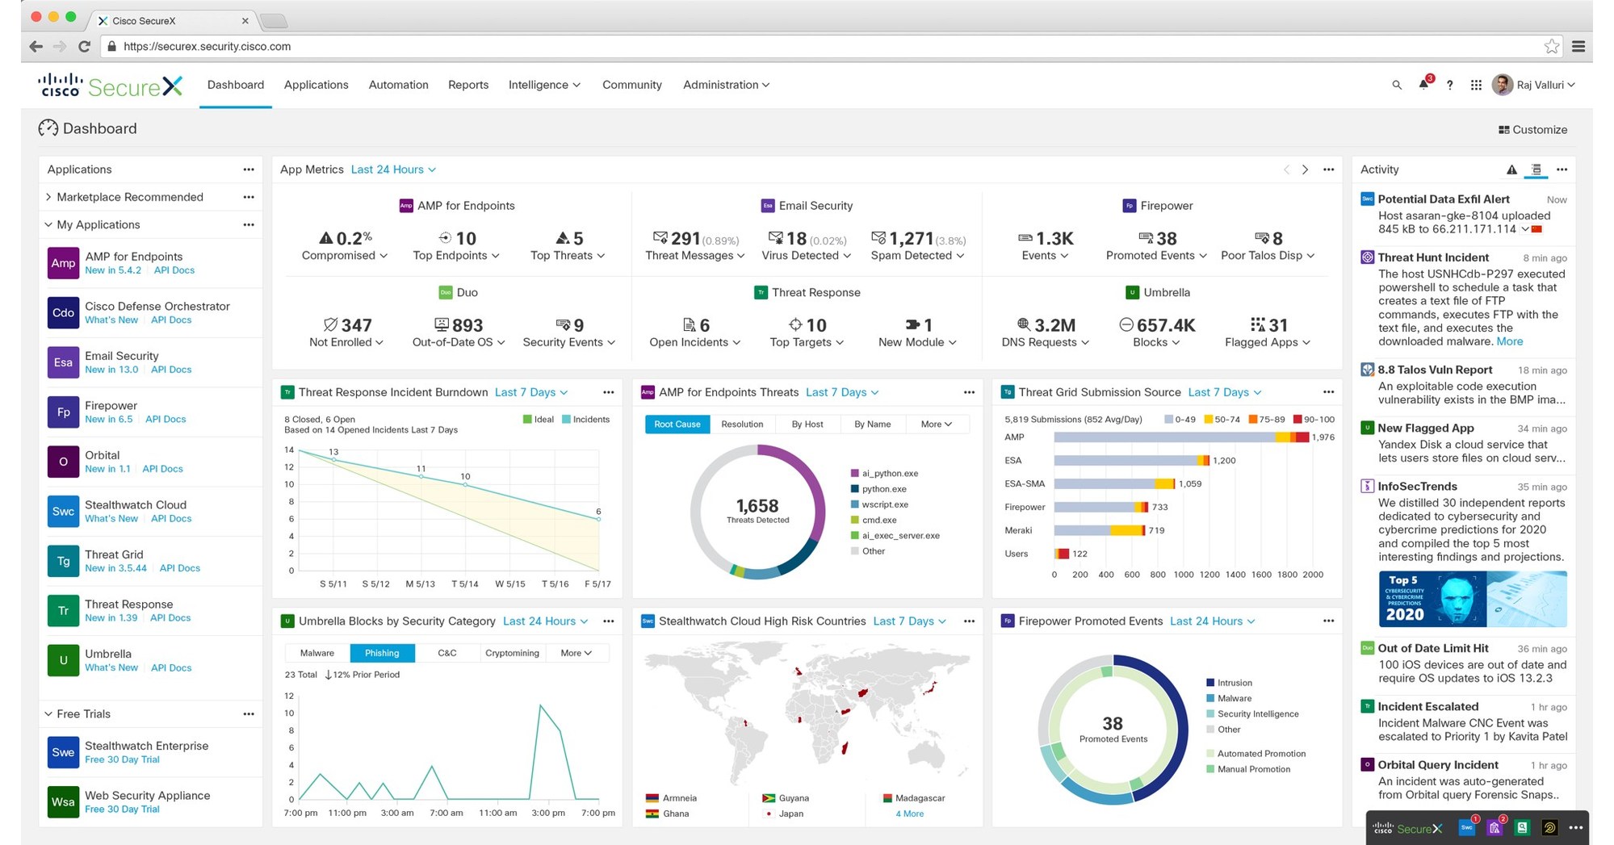
Task: Open the Applications navigation menu
Action: pos(316,85)
